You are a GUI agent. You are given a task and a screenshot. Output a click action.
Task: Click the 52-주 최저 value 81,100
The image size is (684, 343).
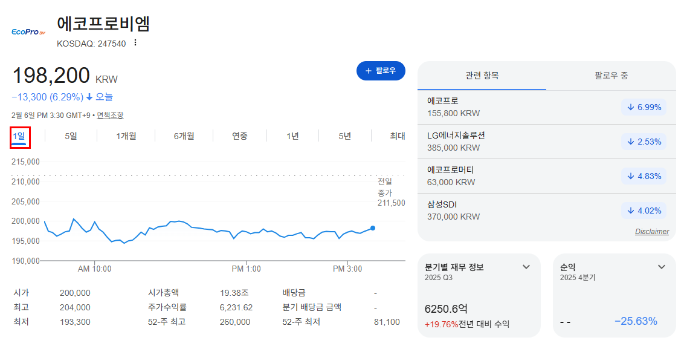387,322
